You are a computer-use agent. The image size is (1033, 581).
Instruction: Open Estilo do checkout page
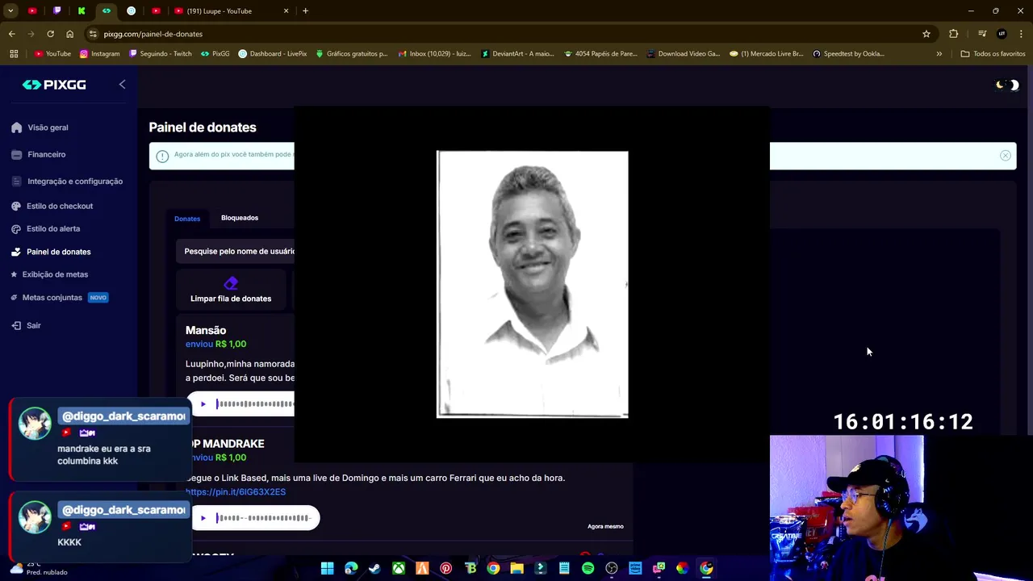[52, 206]
